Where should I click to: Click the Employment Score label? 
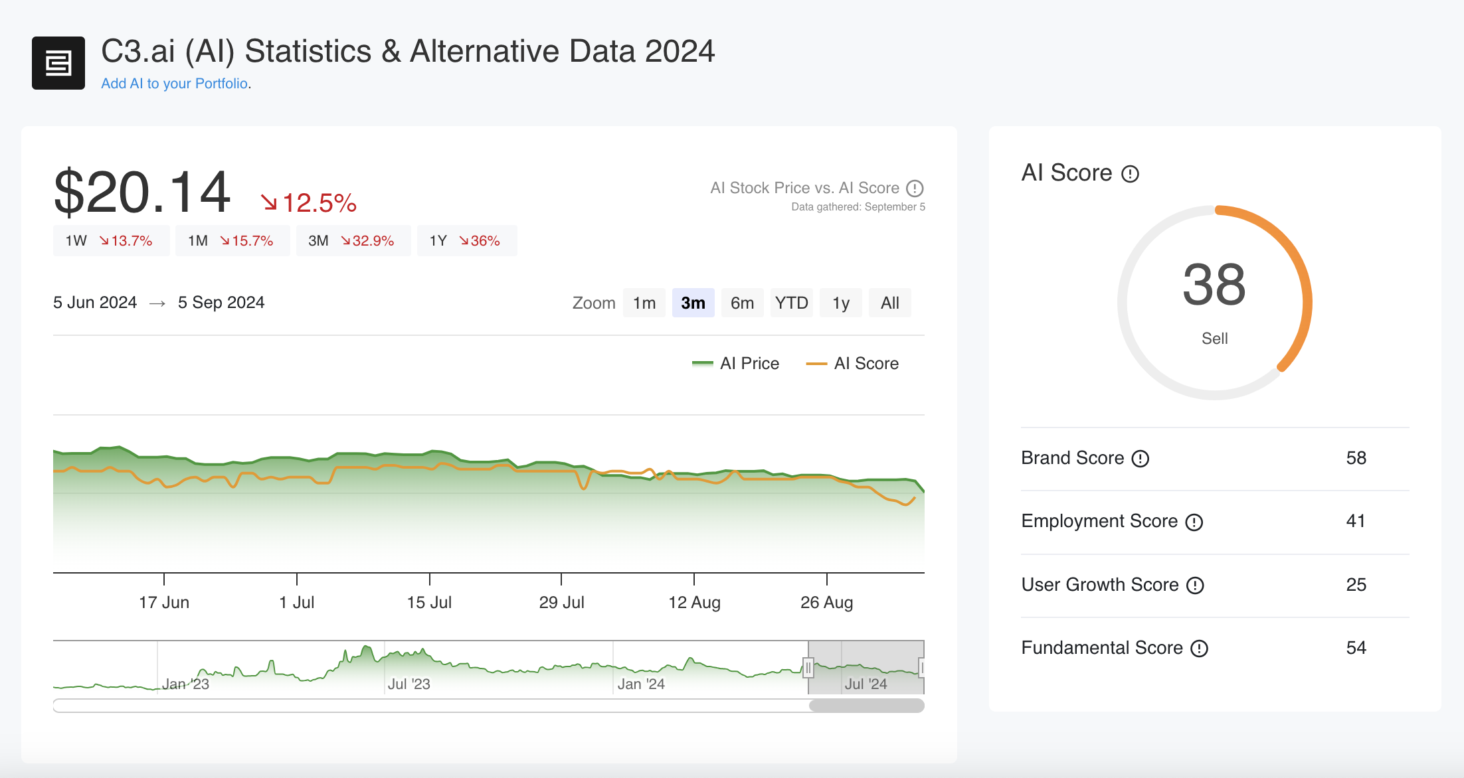1100,521
